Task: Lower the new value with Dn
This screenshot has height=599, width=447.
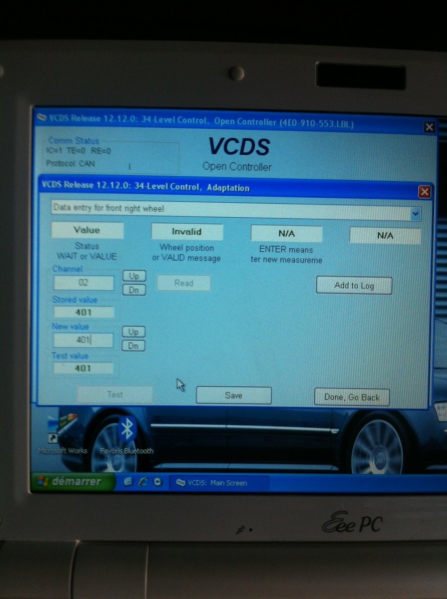Action: pyautogui.click(x=133, y=345)
